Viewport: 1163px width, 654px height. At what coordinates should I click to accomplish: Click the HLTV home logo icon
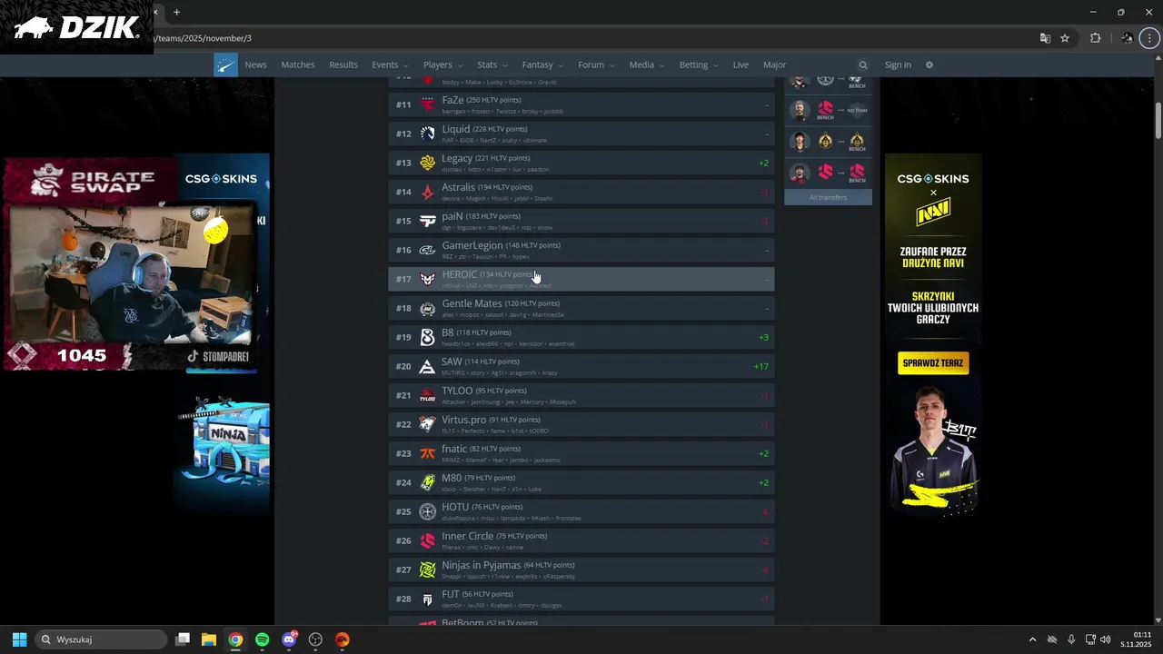[x=225, y=64]
